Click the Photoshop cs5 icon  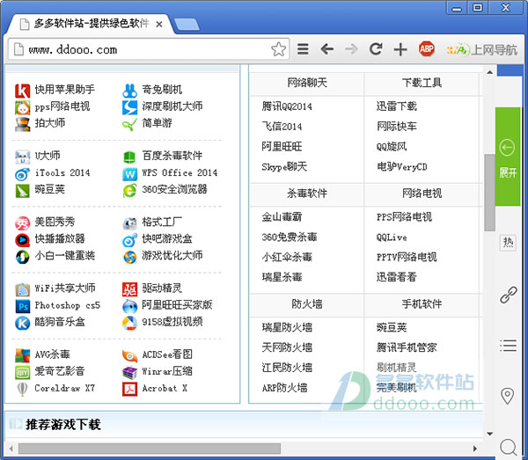[x=22, y=306]
